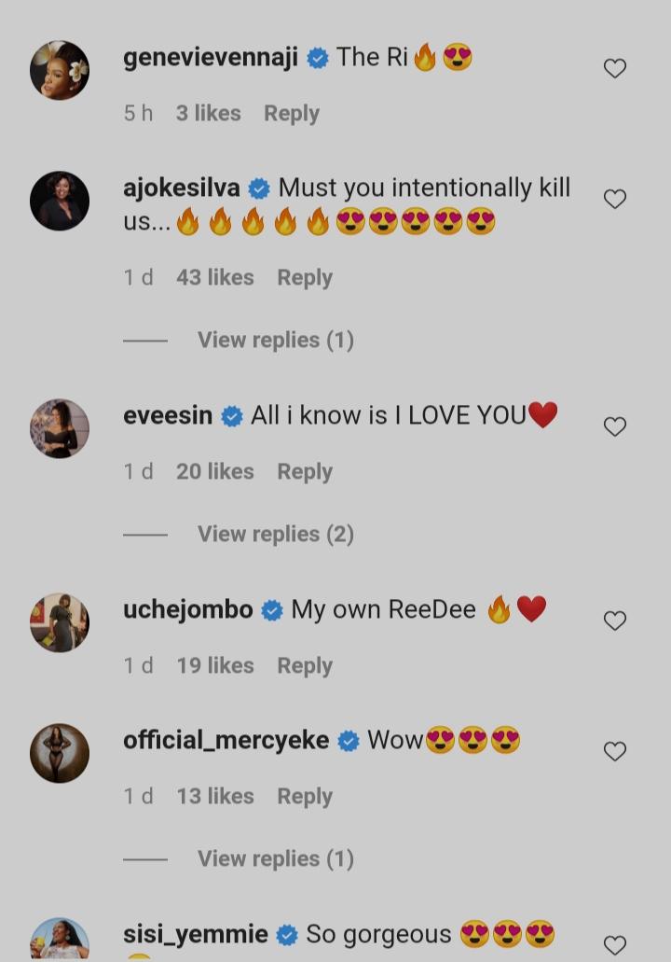Open ajokesilva's profile avatar

[x=60, y=201]
